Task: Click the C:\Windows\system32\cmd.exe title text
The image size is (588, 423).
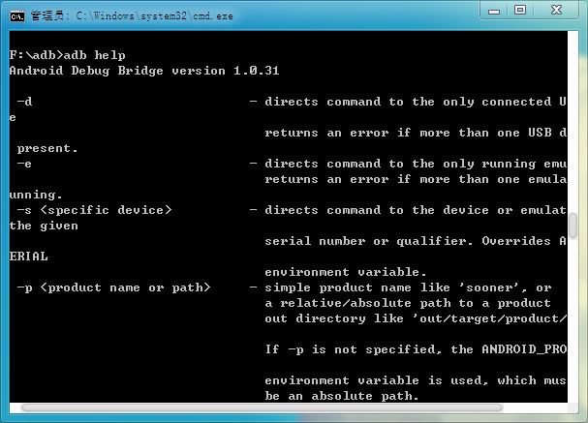Action: tap(154, 15)
